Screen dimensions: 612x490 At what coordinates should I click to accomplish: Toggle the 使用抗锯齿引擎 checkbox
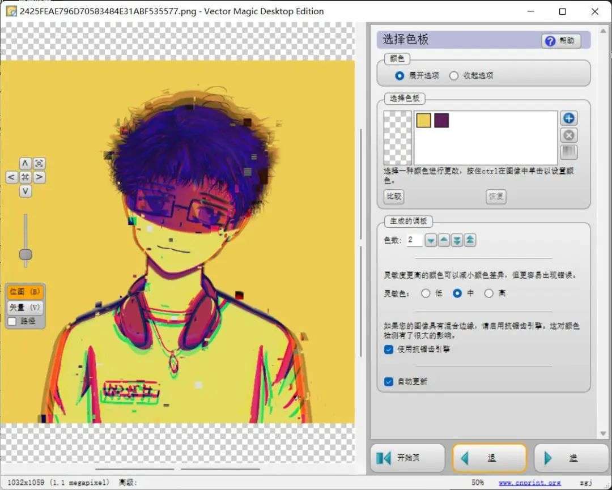(389, 350)
